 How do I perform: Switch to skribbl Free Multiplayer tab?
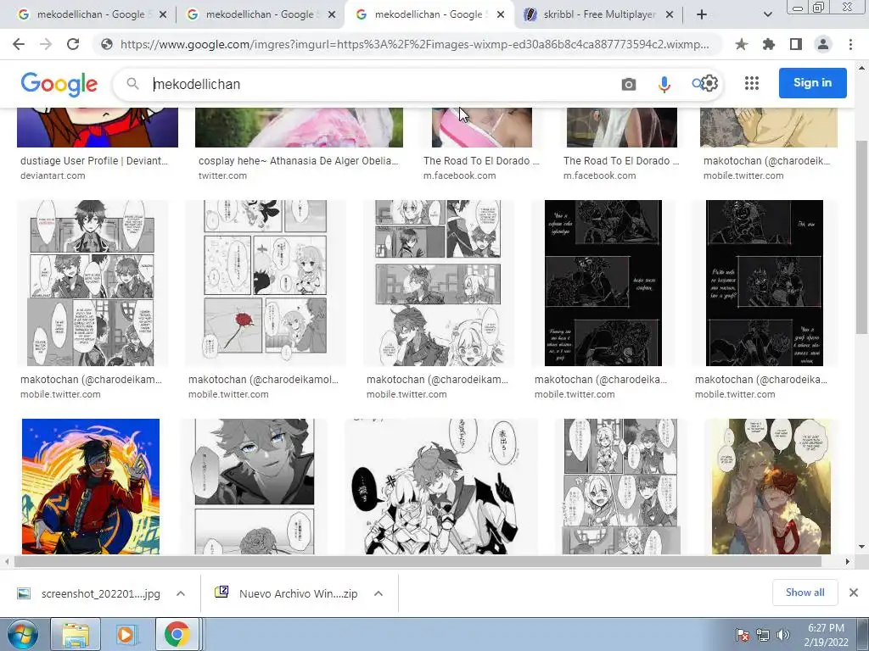tap(598, 14)
